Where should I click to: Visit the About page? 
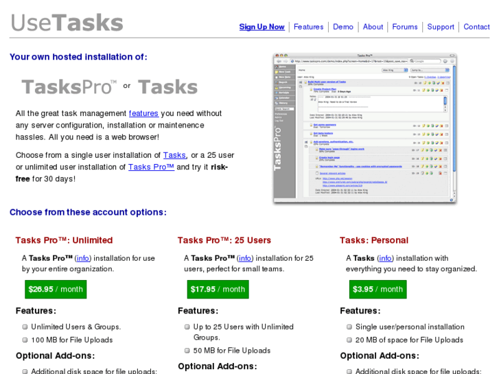coord(373,27)
